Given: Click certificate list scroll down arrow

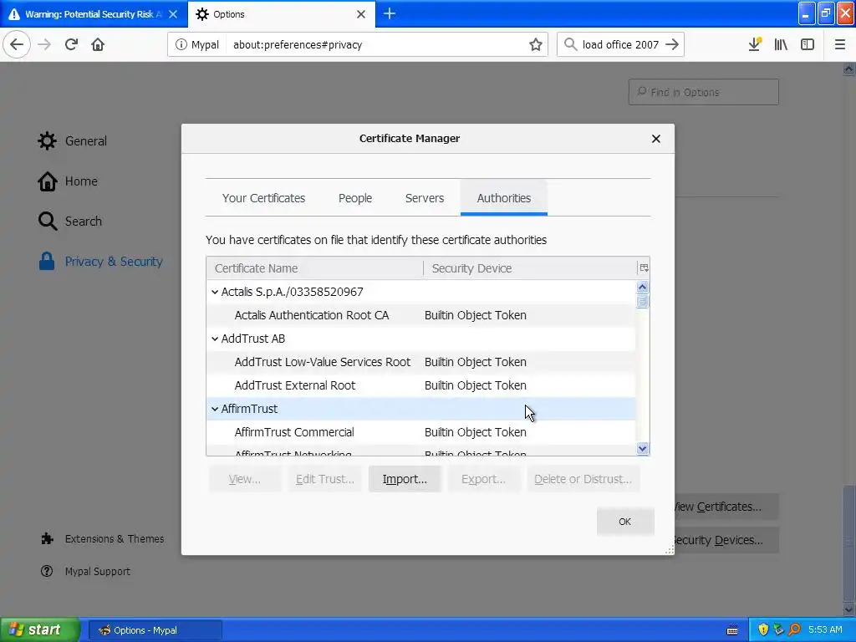Looking at the screenshot, I should 643,448.
